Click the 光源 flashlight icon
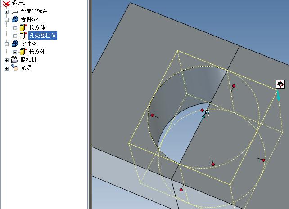The width and height of the screenshot is (289, 209). point(15,68)
